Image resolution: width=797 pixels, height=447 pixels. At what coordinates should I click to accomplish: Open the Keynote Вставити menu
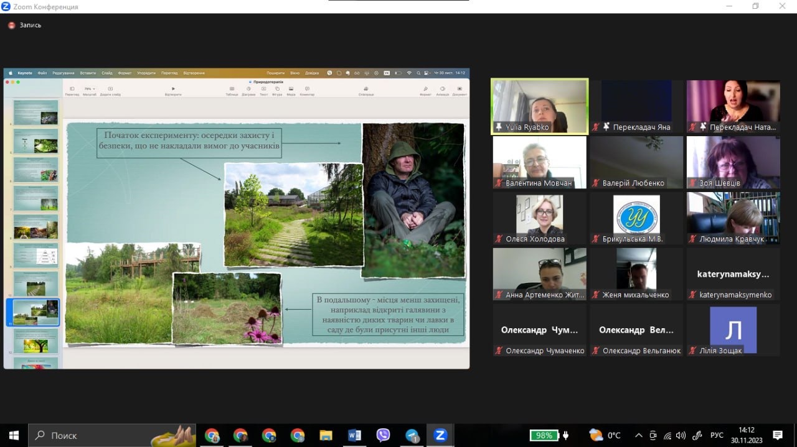click(87, 73)
